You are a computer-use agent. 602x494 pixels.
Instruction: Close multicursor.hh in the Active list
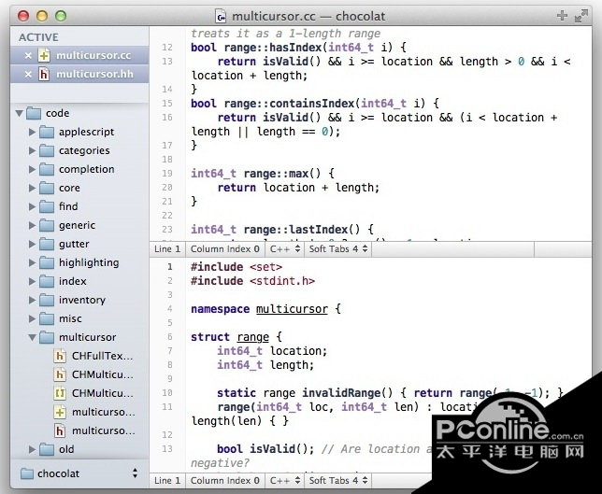[x=28, y=74]
